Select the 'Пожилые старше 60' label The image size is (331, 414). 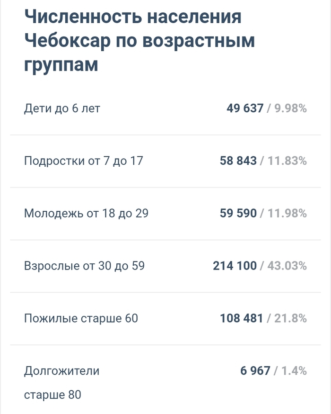click(x=81, y=318)
